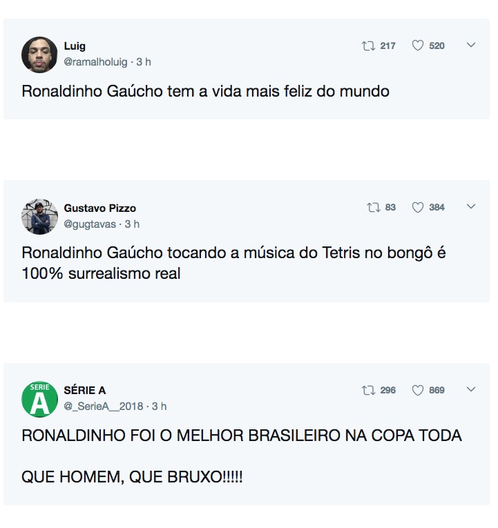Click the display name Luig
This screenshot has width=498, height=528.
click(75, 46)
